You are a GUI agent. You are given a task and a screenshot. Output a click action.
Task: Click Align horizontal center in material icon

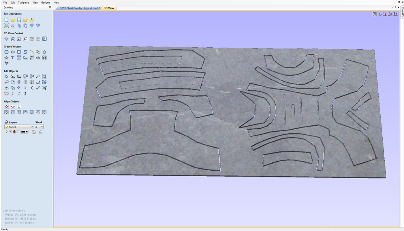pyautogui.click(x=13, y=106)
